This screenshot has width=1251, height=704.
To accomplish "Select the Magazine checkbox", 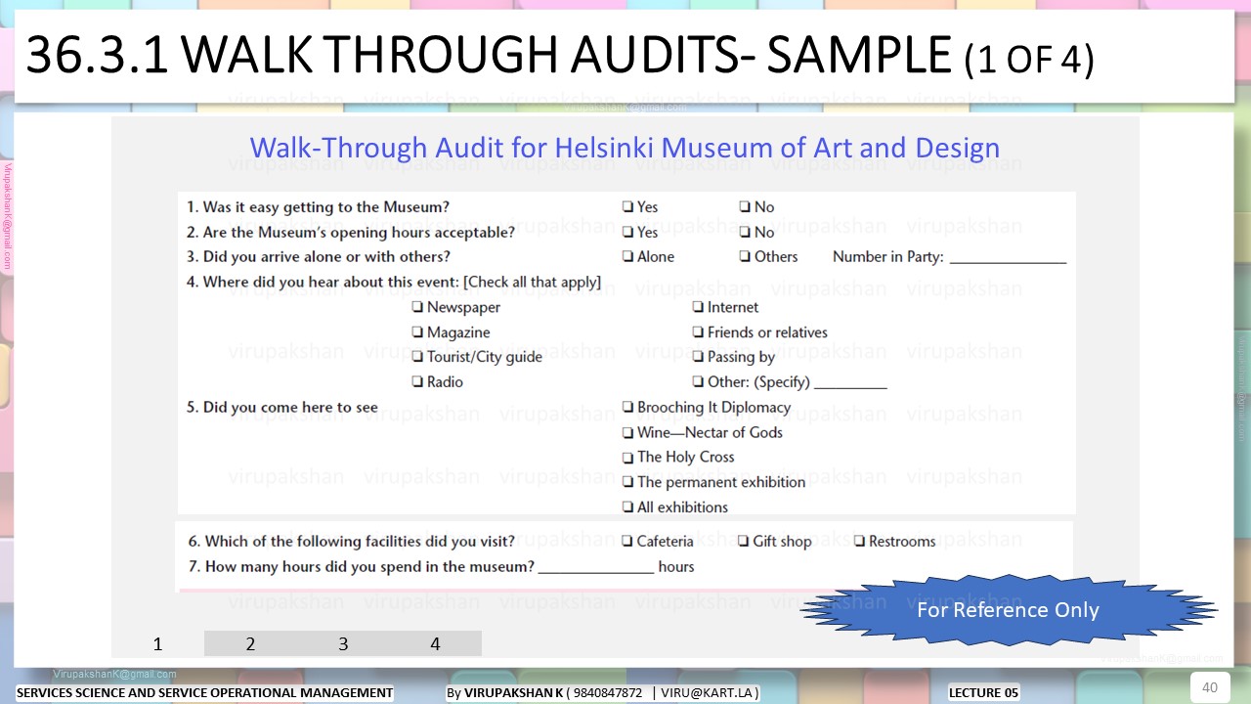I will click(x=417, y=332).
